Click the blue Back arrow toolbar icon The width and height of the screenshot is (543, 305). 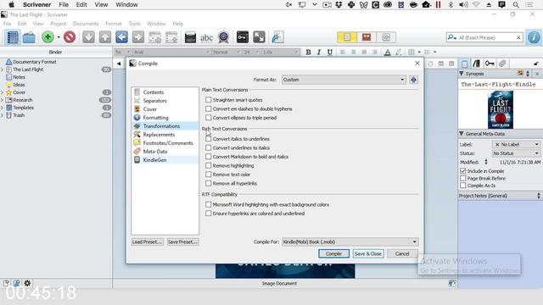(121, 37)
